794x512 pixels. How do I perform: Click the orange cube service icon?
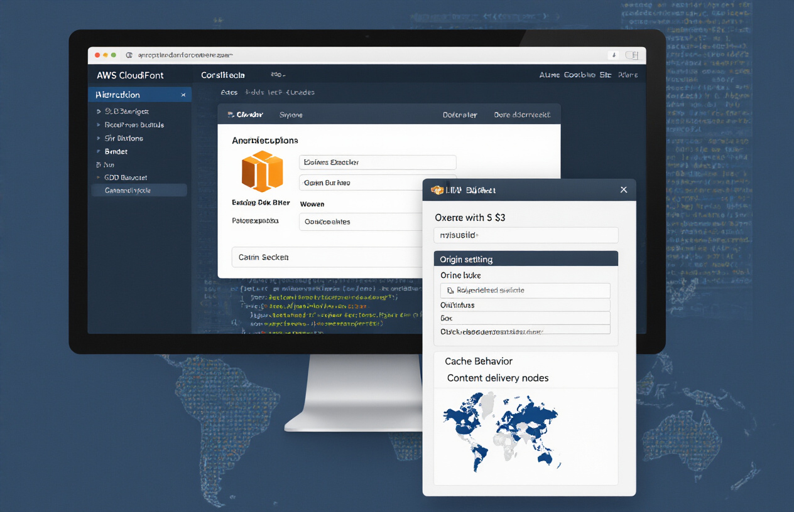click(262, 171)
